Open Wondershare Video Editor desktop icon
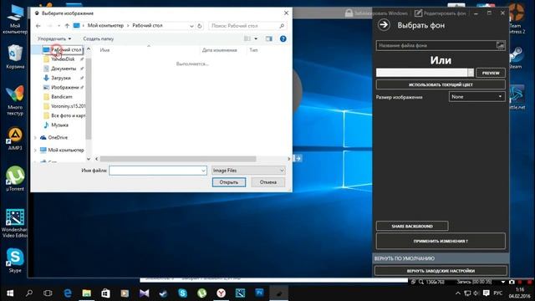The image size is (535, 301). click(15, 223)
